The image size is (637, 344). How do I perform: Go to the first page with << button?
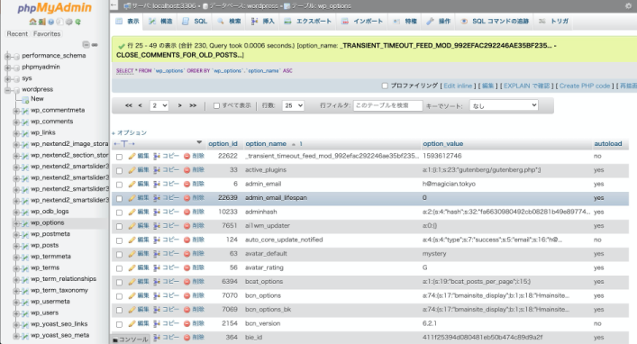(x=128, y=105)
